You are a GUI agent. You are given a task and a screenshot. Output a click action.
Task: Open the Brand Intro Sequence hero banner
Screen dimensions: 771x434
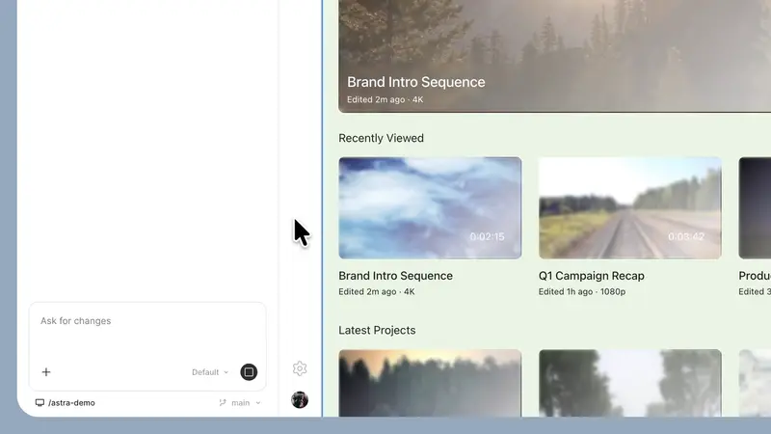click(x=555, y=56)
